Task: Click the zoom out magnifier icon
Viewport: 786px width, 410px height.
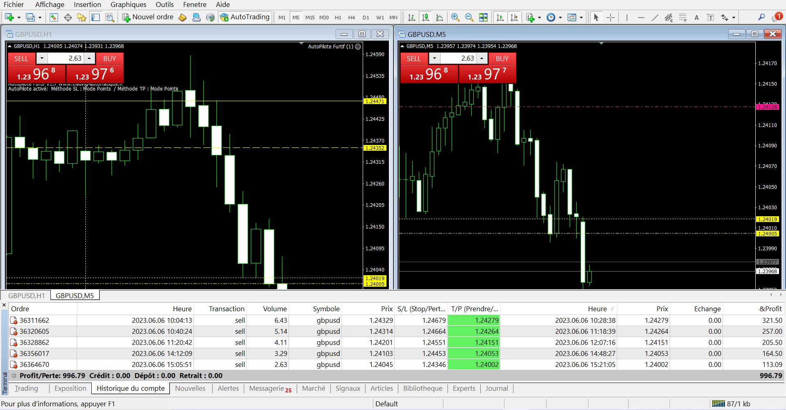Action: [469, 17]
